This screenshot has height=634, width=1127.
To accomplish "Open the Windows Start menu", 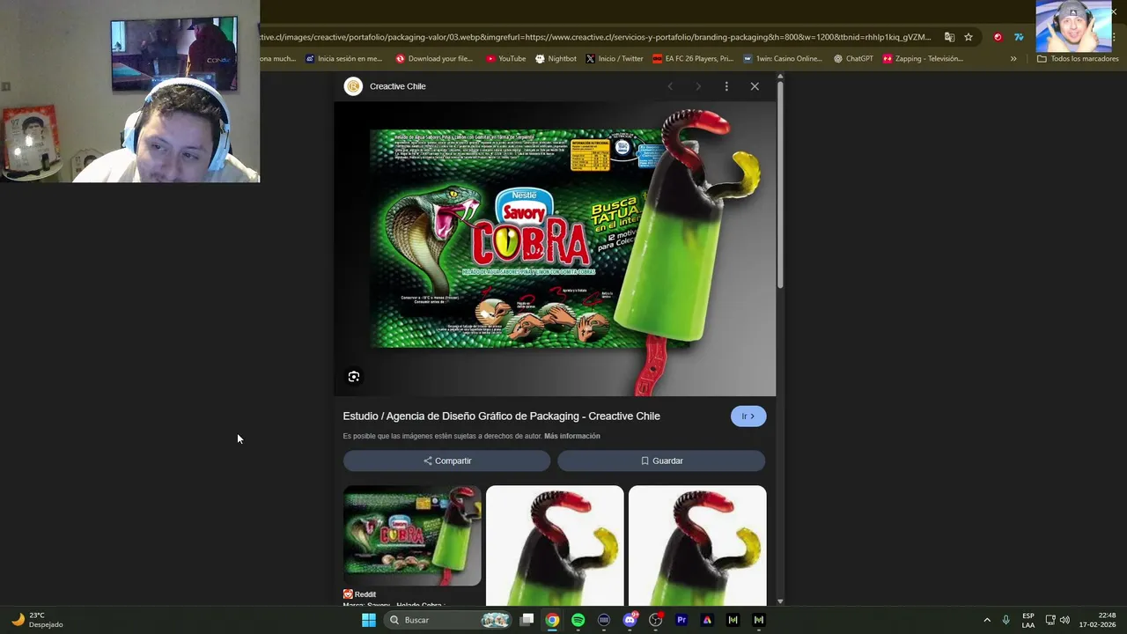I will tap(369, 620).
